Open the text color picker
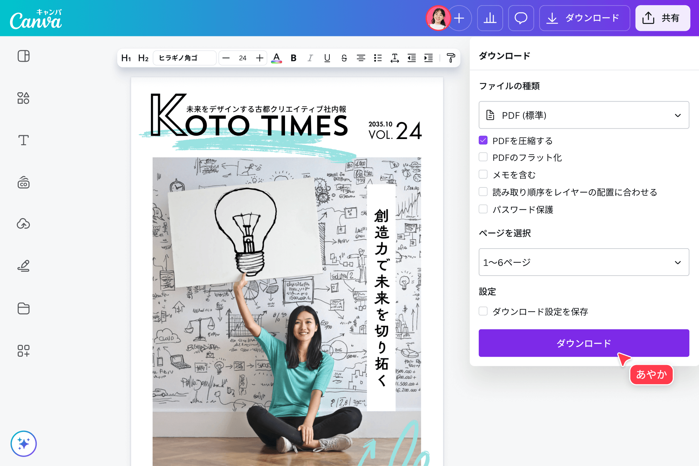Image resolution: width=699 pixels, height=466 pixels. pos(276,58)
